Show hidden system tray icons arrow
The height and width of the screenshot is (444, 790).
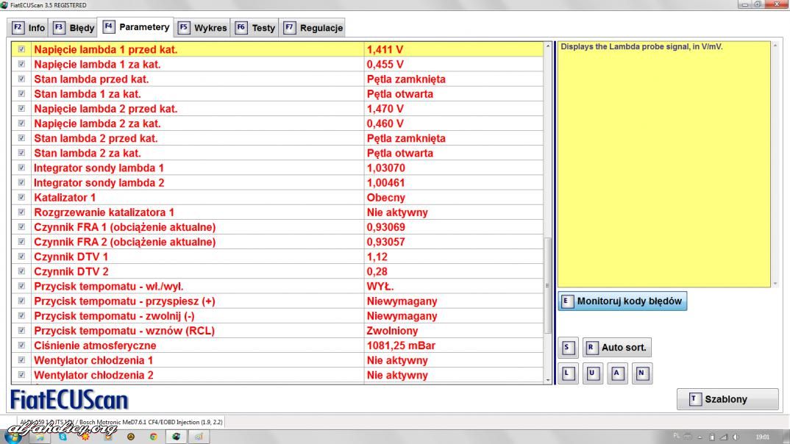pos(700,436)
